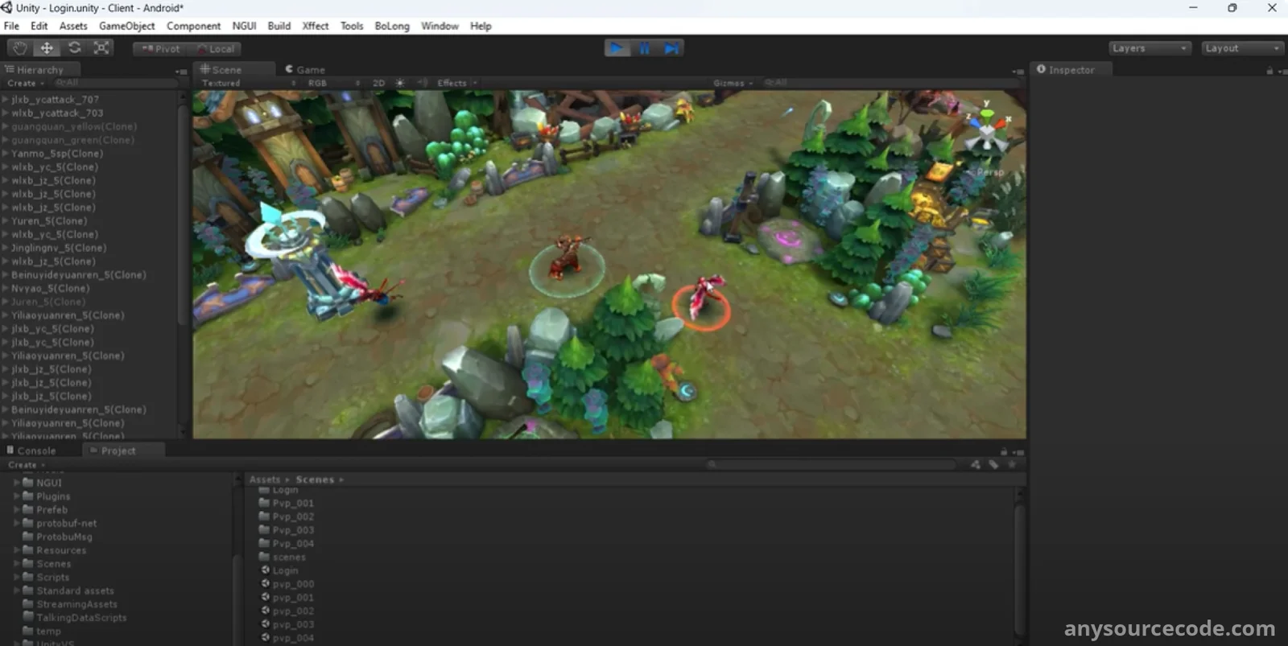Switch to the Game tab
1288x646 pixels.
click(x=305, y=70)
